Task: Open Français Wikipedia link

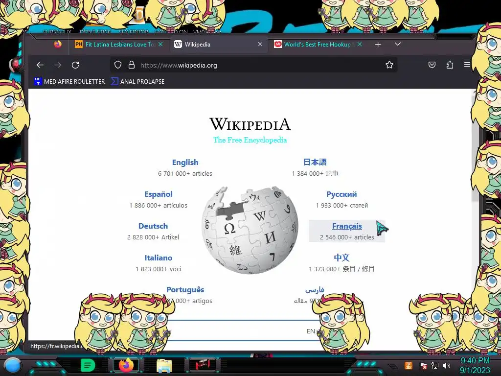Action: (347, 226)
